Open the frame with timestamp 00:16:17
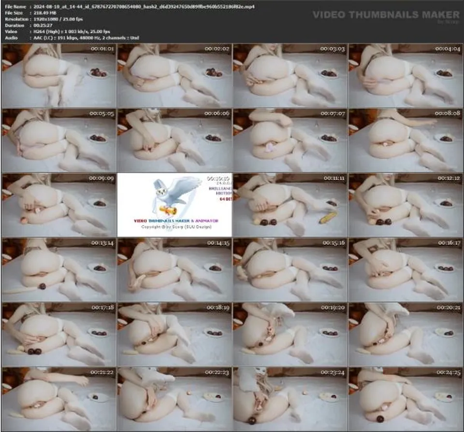The width and height of the screenshot is (464, 432). coord(406,270)
